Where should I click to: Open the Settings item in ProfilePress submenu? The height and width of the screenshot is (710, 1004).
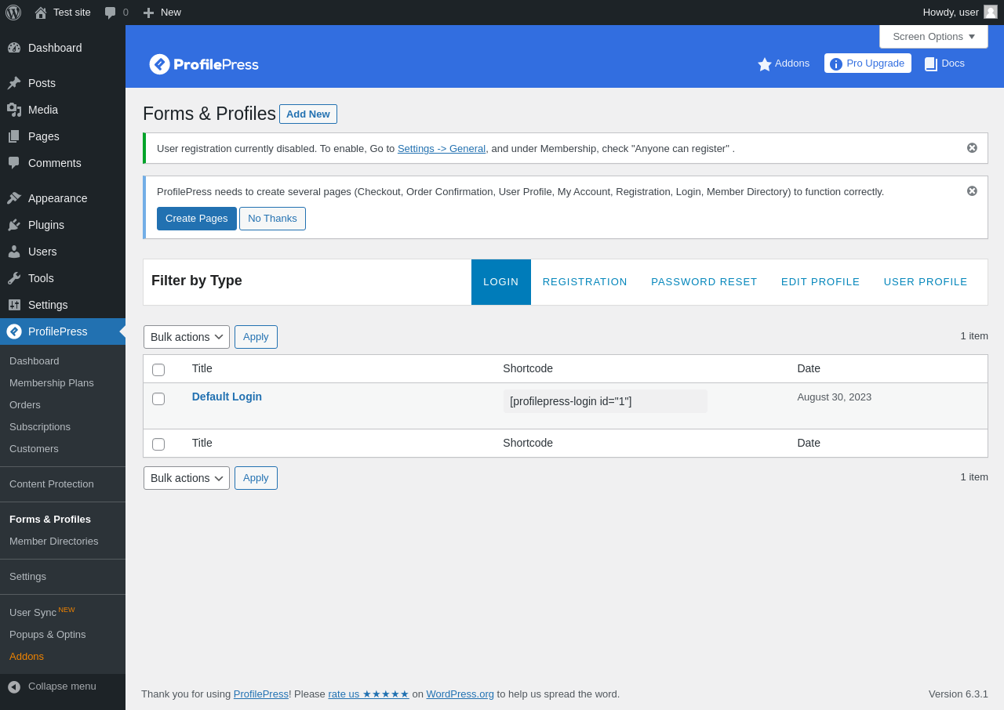[x=27, y=577]
